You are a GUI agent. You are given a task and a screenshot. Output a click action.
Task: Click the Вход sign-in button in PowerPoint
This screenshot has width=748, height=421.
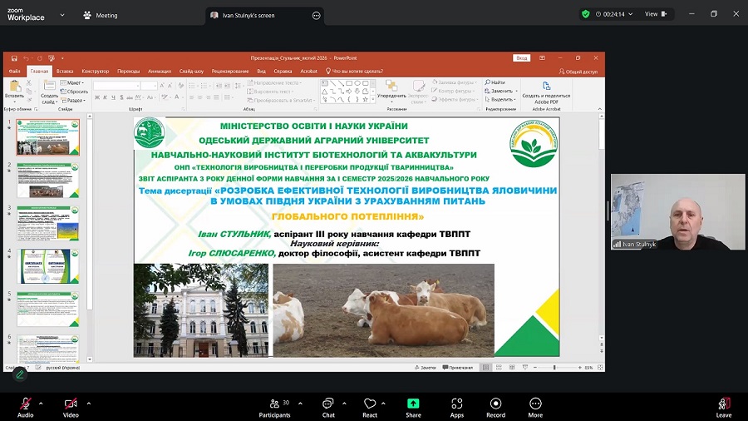(x=522, y=58)
